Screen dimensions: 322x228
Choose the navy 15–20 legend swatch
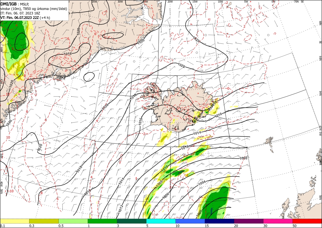click(220, 221)
